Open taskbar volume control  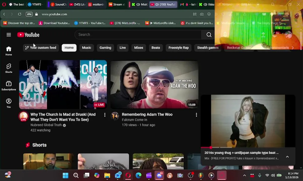pyautogui.click(x=273, y=175)
